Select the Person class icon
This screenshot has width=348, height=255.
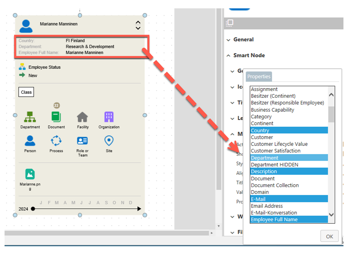30,141
